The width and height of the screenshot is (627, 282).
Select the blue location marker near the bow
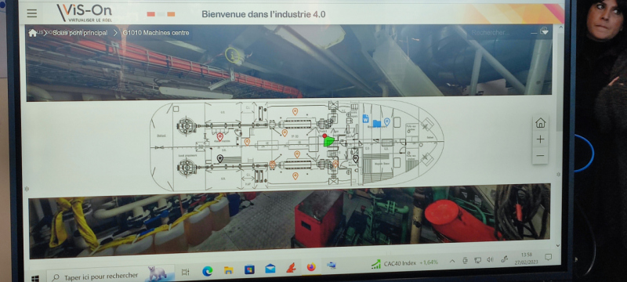(x=386, y=121)
